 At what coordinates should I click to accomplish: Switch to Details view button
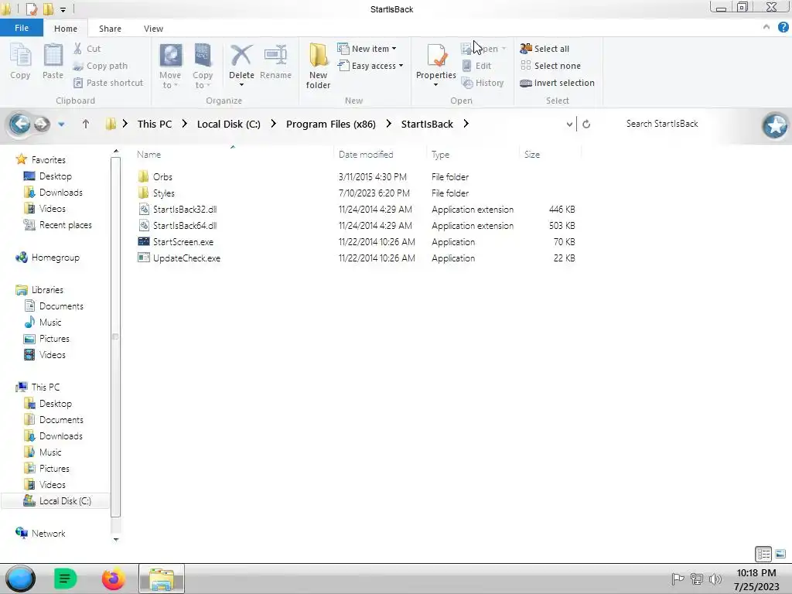pyautogui.click(x=763, y=554)
